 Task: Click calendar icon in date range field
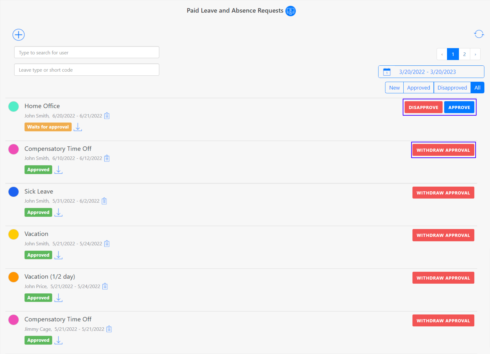coord(387,72)
